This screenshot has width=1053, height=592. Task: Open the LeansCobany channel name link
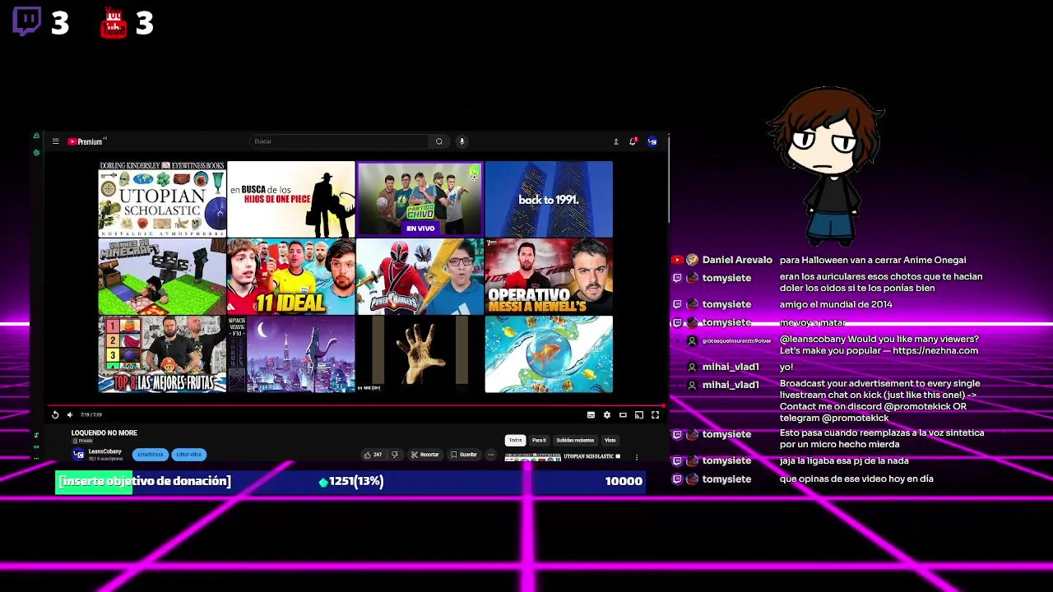tap(104, 451)
